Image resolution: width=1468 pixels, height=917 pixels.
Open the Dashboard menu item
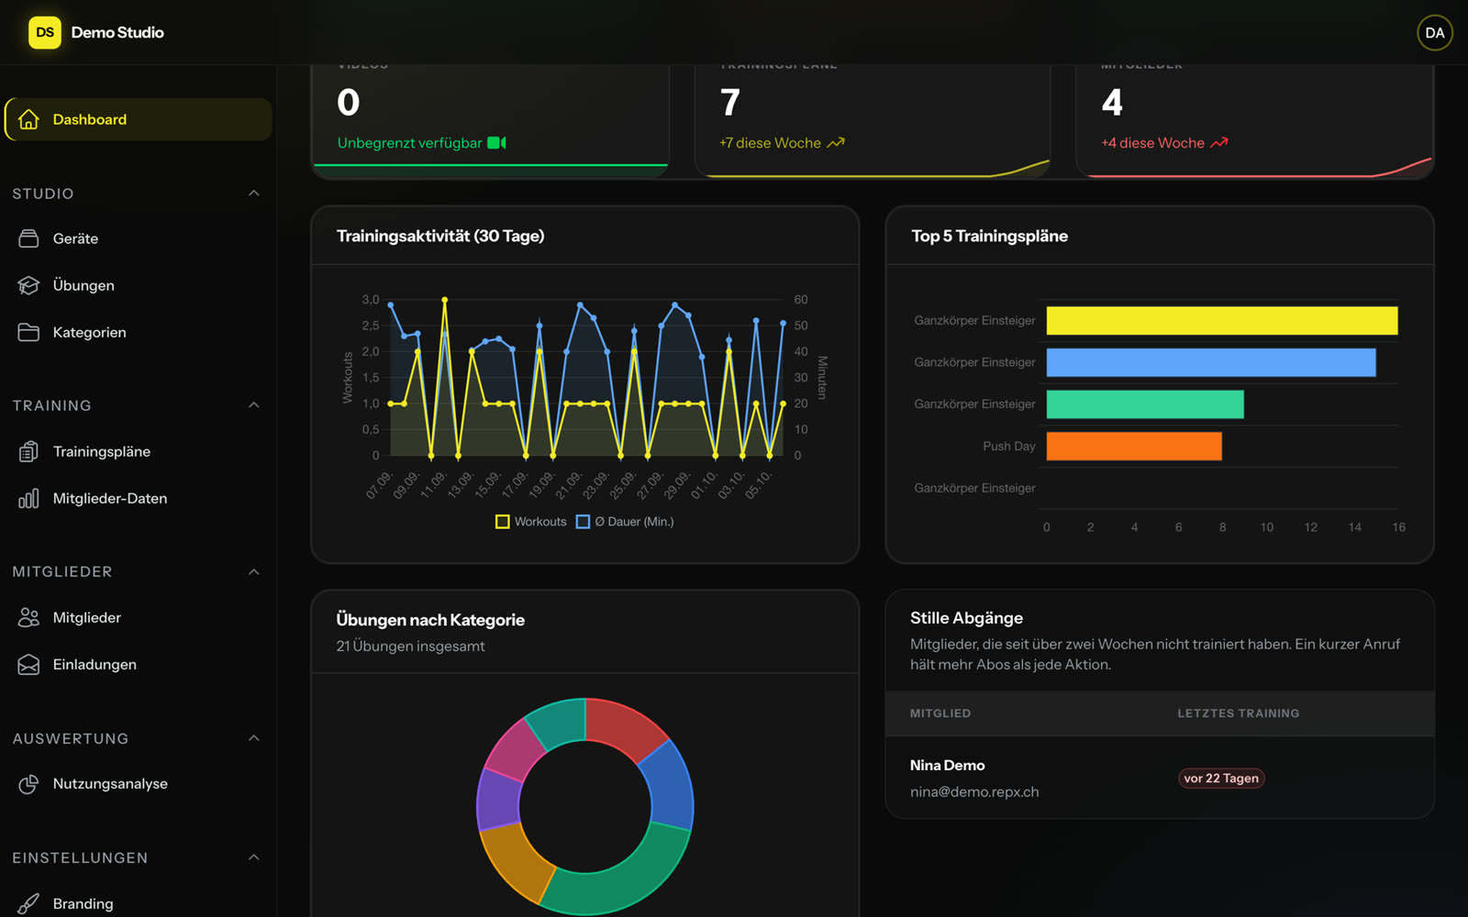[139, 119]
